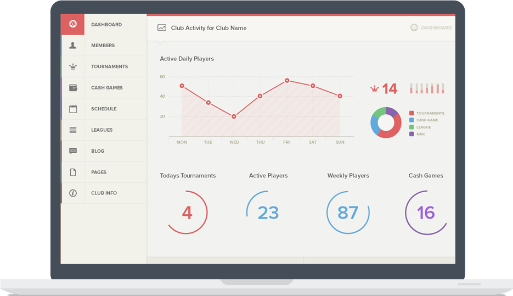Click the donut chart of game types
Viewport: 513px width, 296px height.
pyautogui.click(x=386, y=122)
